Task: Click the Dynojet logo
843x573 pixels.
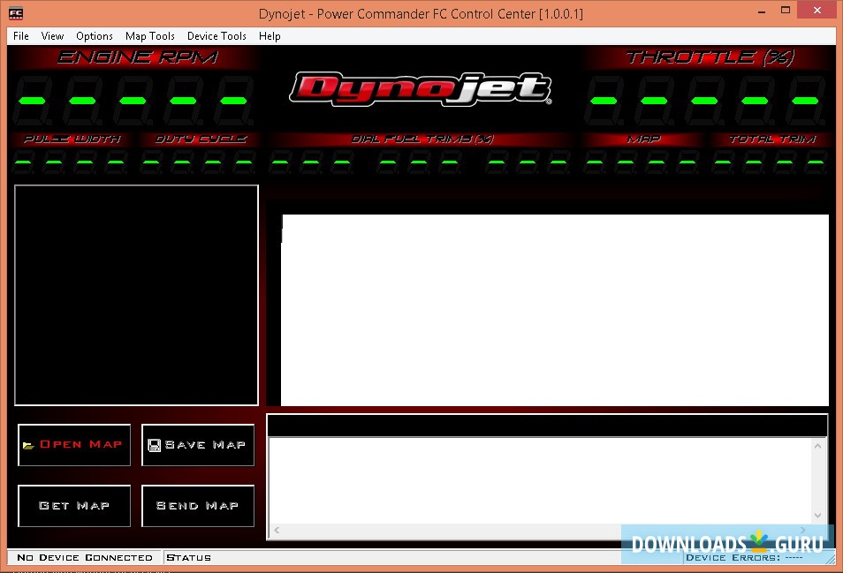Action: 420,88
